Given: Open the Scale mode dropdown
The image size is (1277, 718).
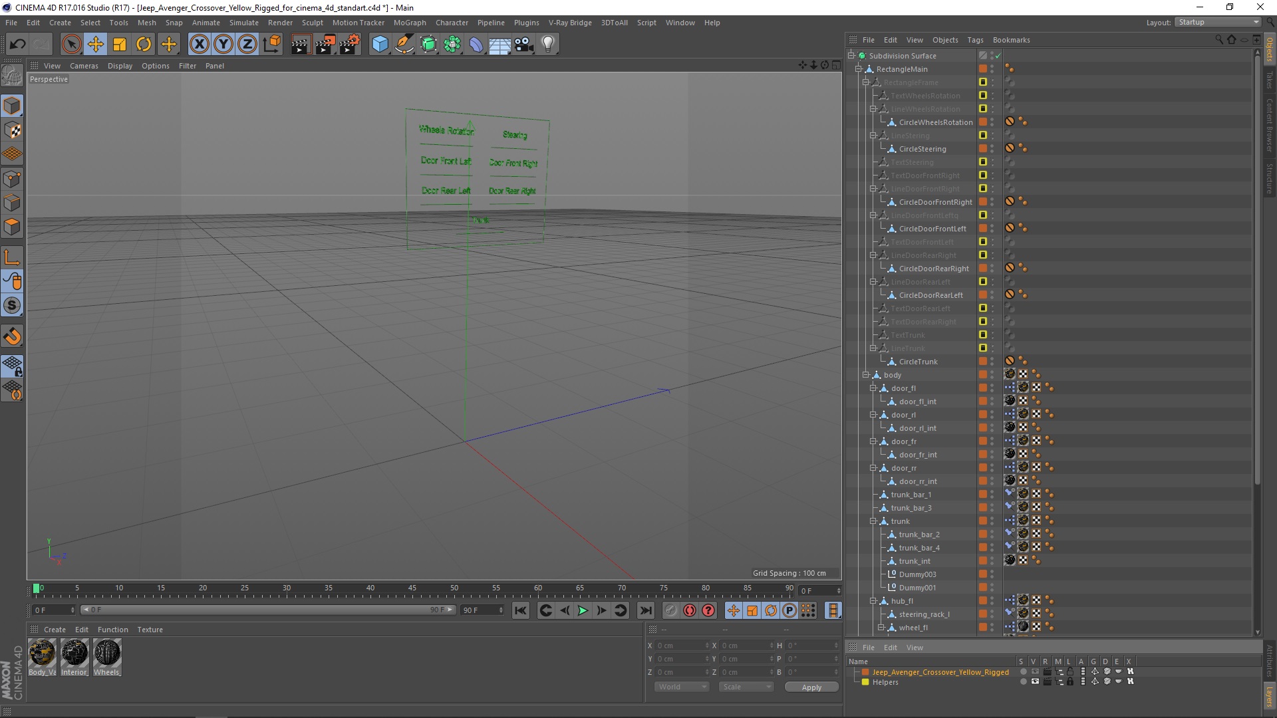Looking at the screenshot, I should pos(746,687).
